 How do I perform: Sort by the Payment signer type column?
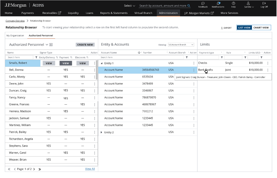point(71,57)
